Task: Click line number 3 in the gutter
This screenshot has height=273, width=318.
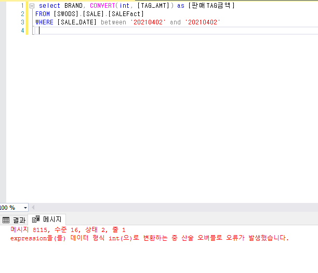Action: (x=22, y=22)
